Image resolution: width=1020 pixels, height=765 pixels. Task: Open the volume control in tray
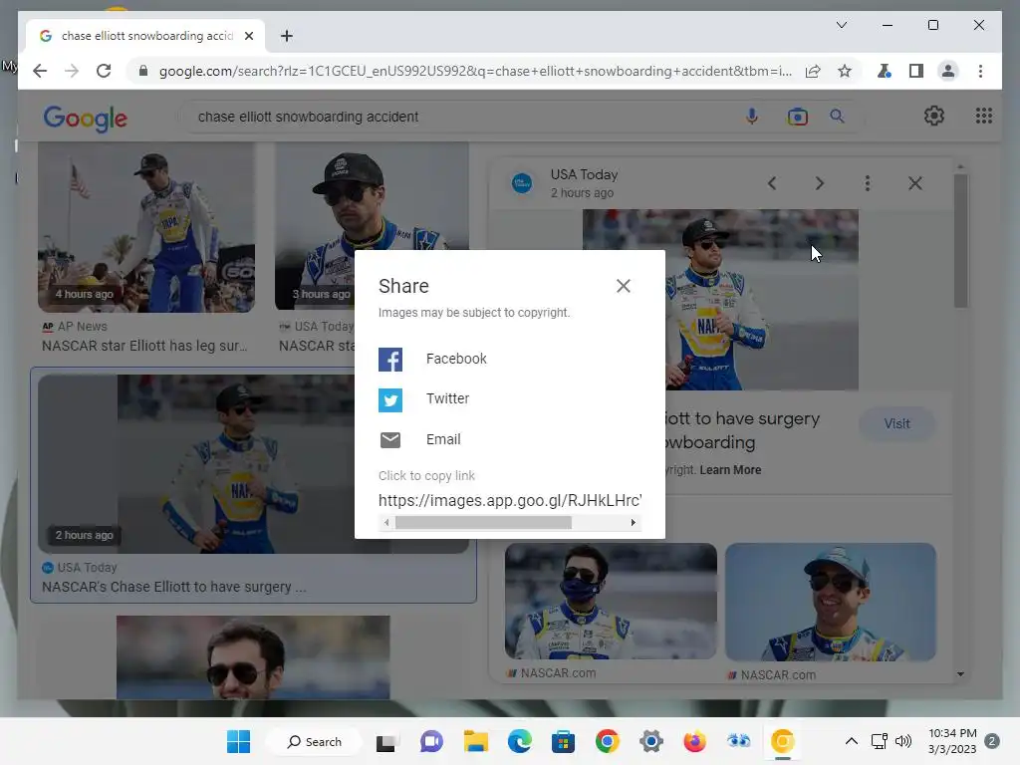click(x=902, y=741)
